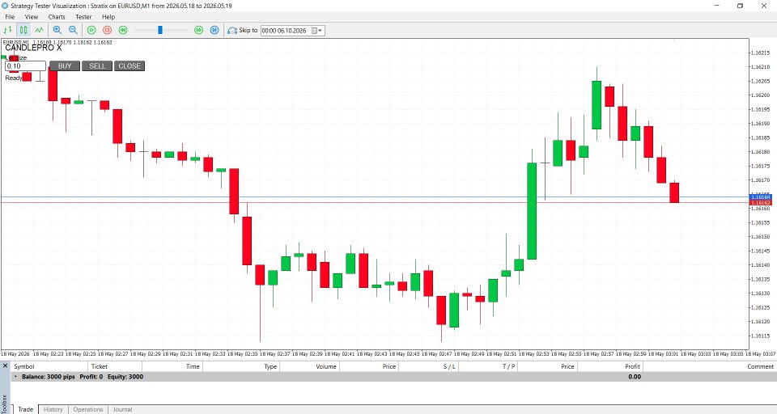
Task: Switch to line chart mode
Action: [39, 30]
